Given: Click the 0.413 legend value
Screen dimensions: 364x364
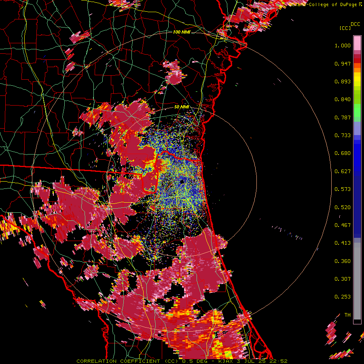Looking at the screenshot, I should pos(343,243).
